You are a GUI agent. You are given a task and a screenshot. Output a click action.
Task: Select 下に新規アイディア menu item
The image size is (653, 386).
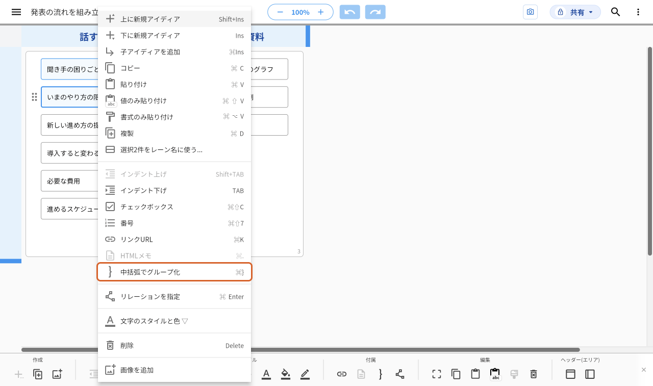coord(174,35)
